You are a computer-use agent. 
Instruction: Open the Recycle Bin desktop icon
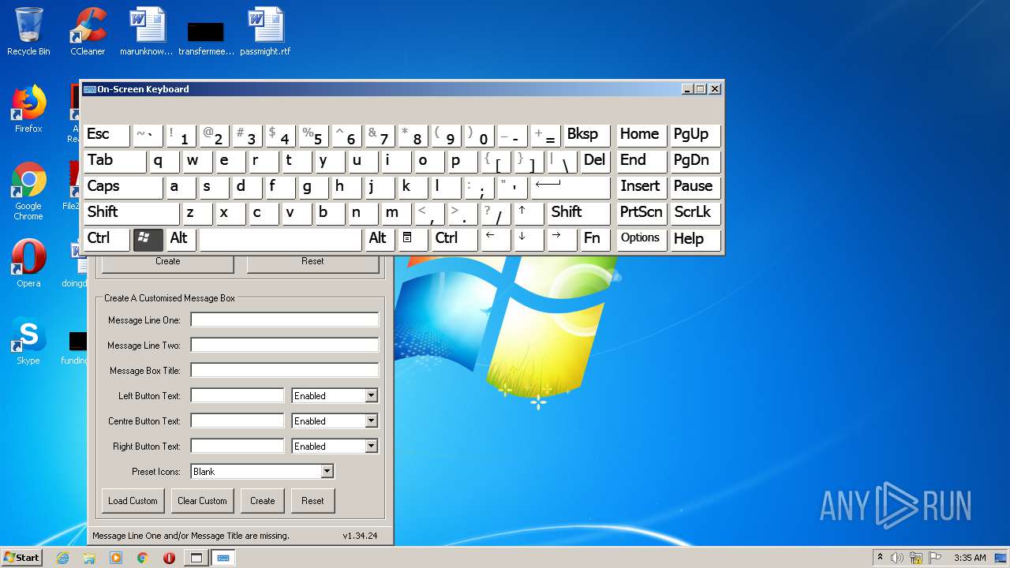pyautogui.click(x=28, y=32)
